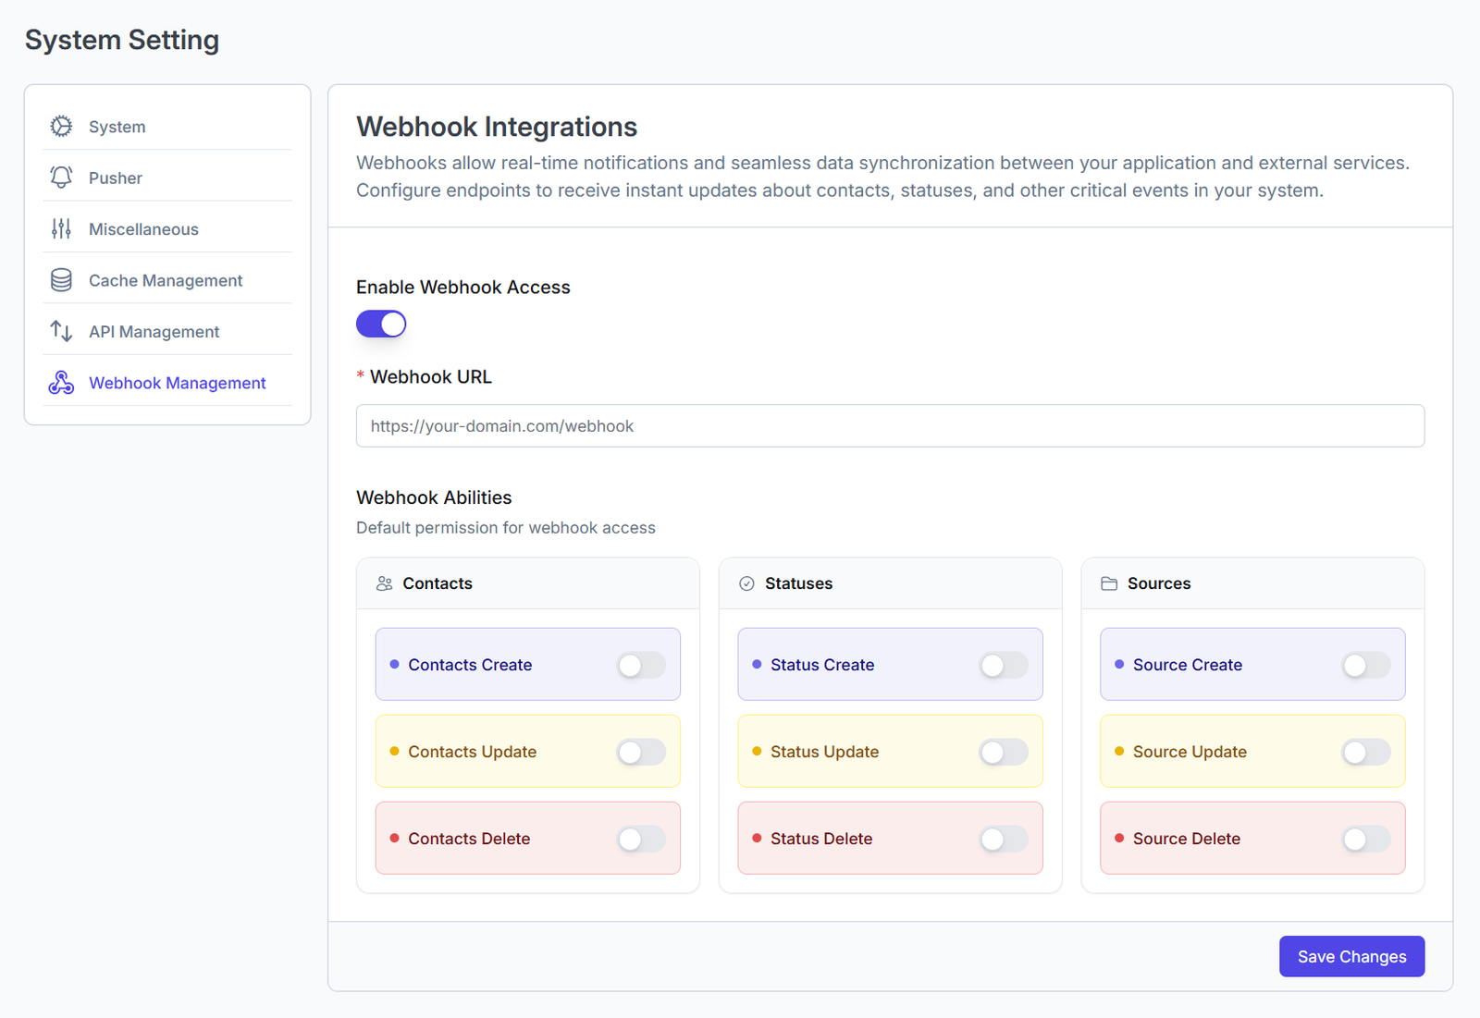Go to API Management in sidebar
Viewport: 1480px width, 1018px height.
pos(154,331)
